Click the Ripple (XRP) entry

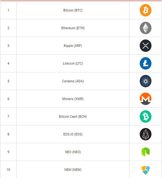[73, 46]
